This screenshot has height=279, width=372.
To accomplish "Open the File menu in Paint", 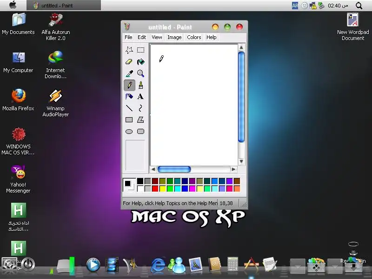I will [128, 37].
